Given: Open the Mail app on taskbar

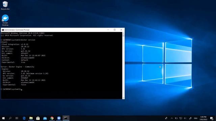Looking at the screenshot, I should pos(45,118).
